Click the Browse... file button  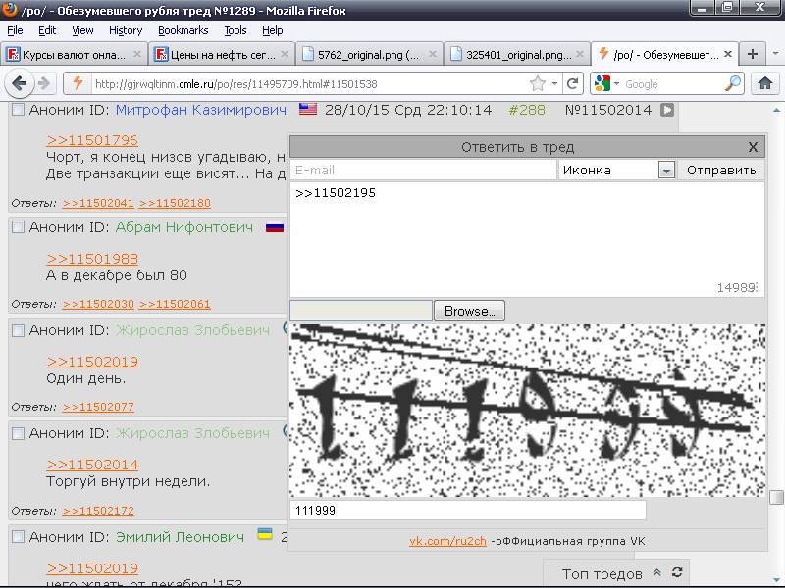[469, 311]
